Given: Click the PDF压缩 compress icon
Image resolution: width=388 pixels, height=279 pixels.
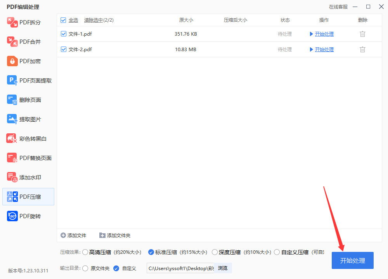Looking at the screenshot, I should (x=12, y=197).
